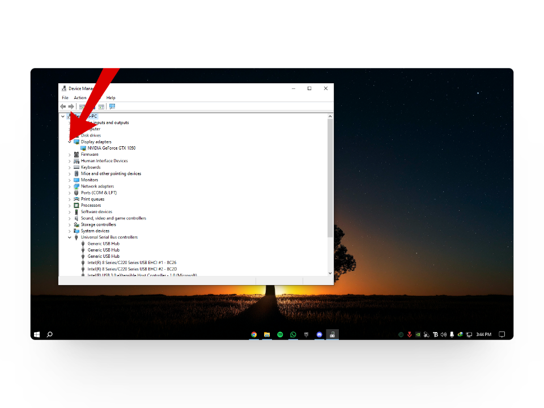Open the Help menu
Screen dimensions: 544x408
(110, 98)
